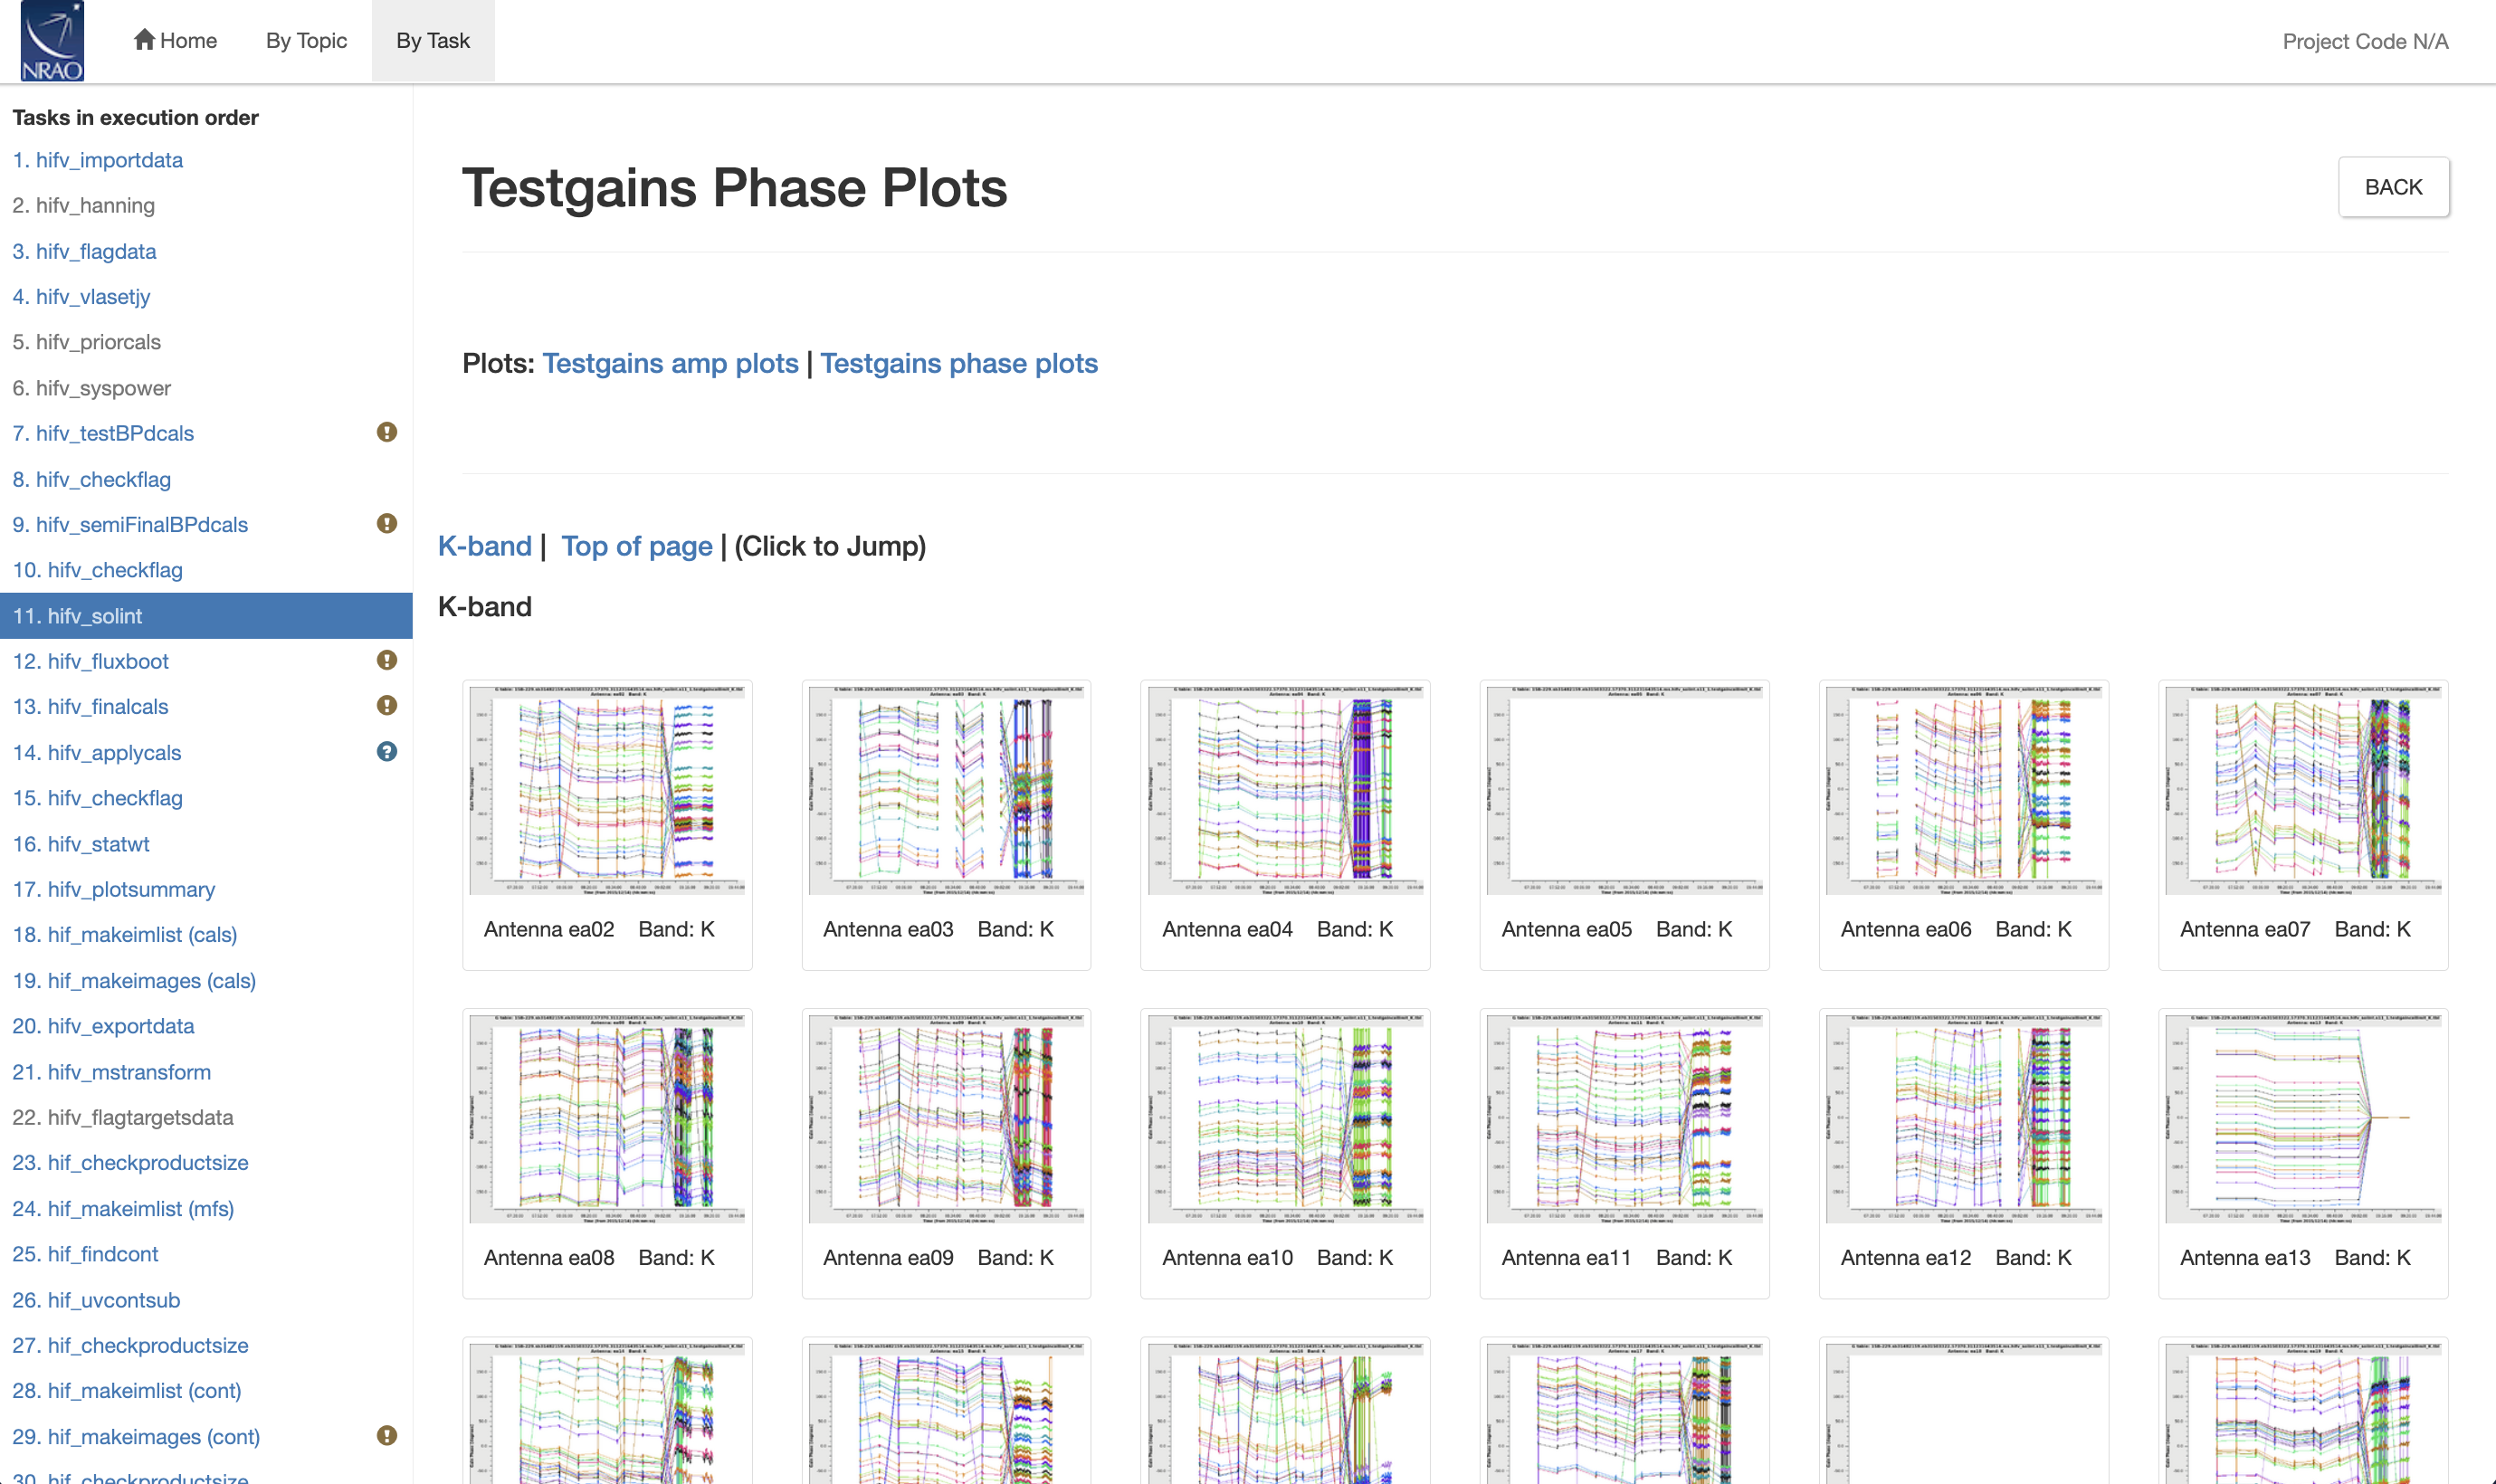2496x1484 pixels.
Task: Click task 6. hifv_syspower text
Action: tap(91, 388)
